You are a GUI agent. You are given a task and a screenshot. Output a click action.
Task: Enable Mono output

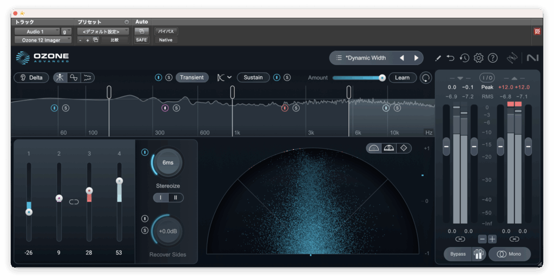coord(510,254)
